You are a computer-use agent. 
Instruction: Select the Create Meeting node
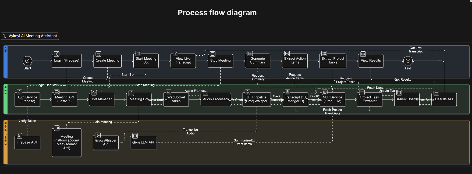[108, 61]
